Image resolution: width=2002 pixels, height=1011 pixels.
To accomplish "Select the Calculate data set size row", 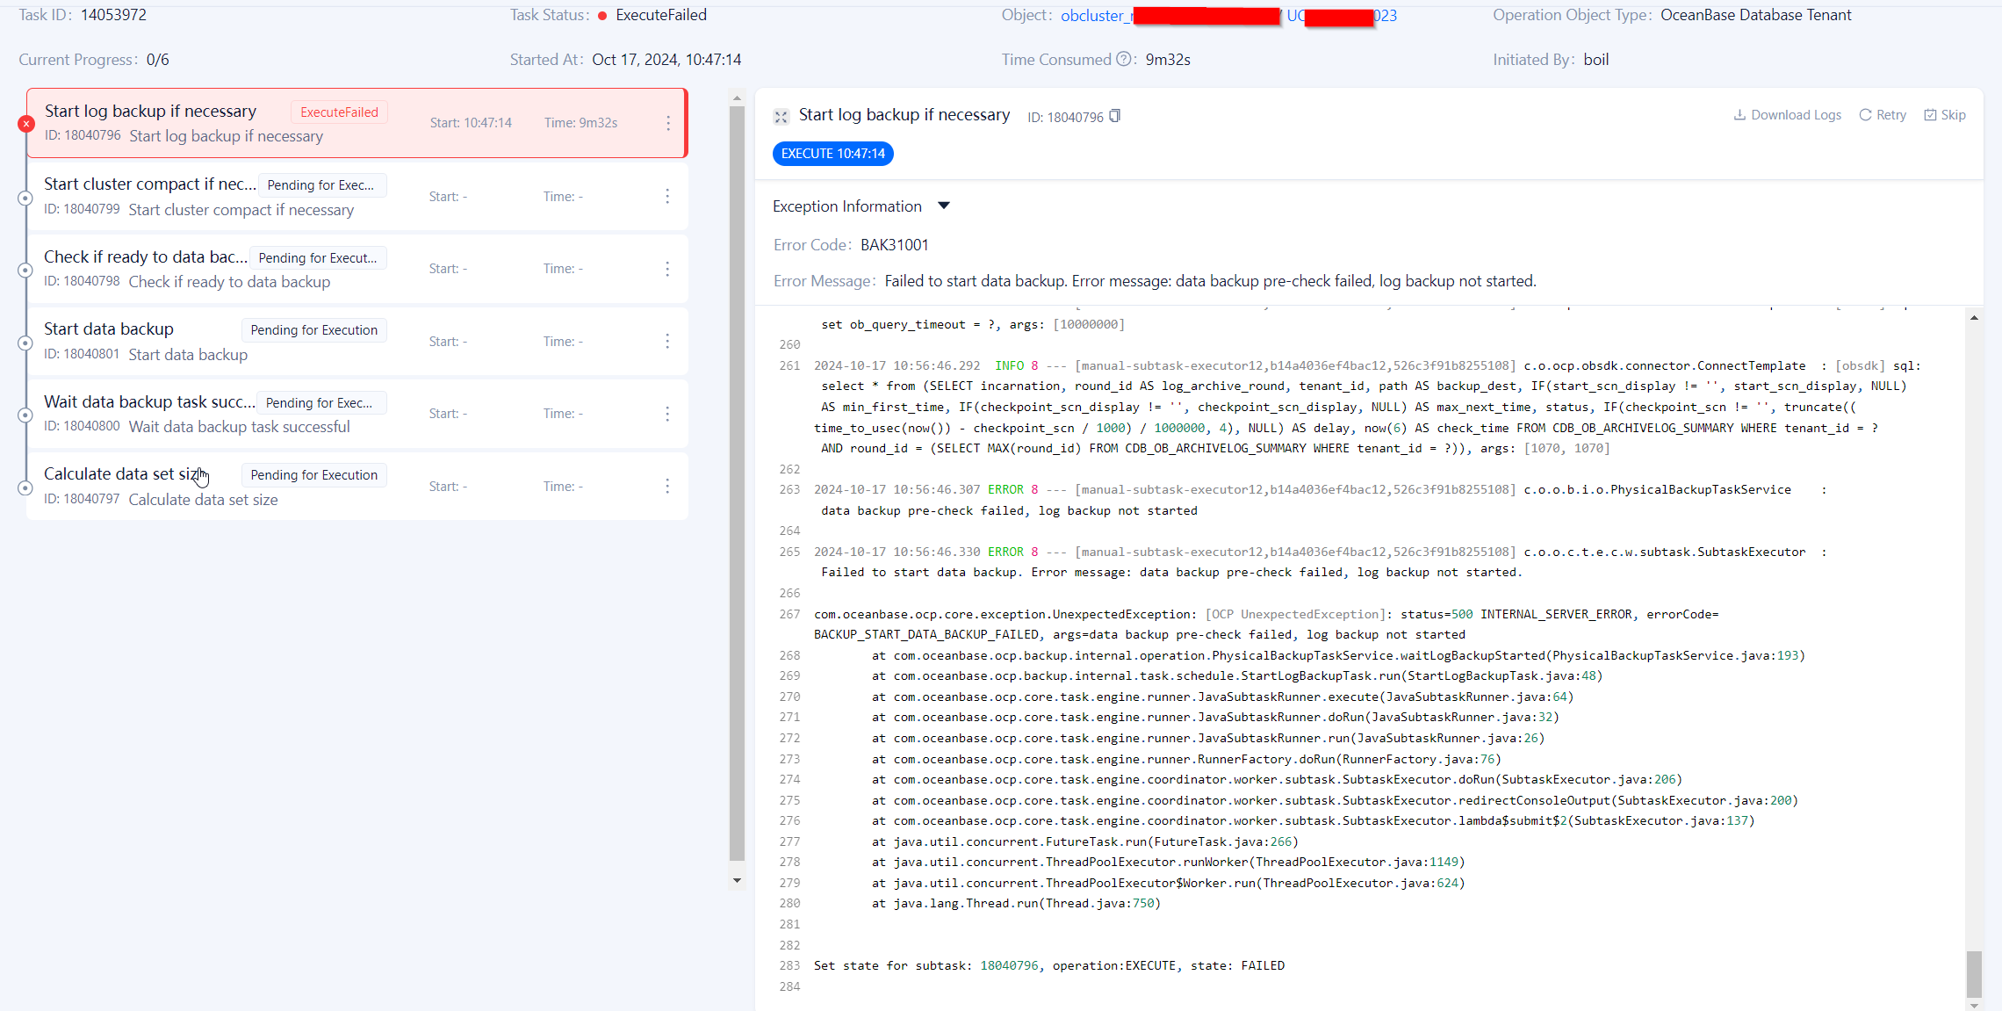I will [356, 486].
